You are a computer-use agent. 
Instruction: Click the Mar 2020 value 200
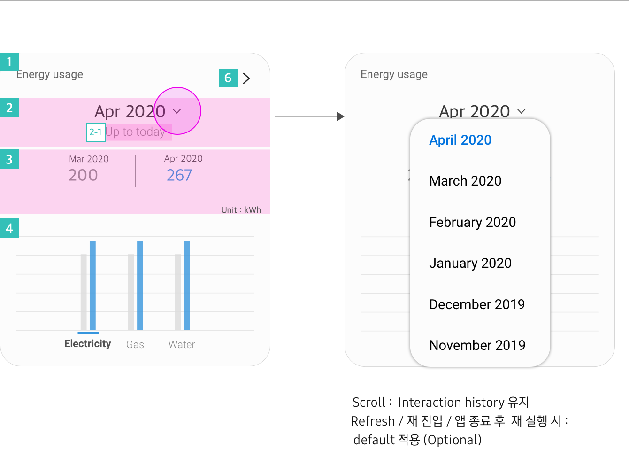(x=83, y=175)
